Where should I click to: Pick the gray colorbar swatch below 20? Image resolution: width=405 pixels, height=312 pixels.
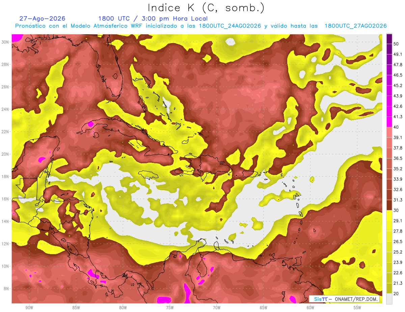[x=389, y=299]
